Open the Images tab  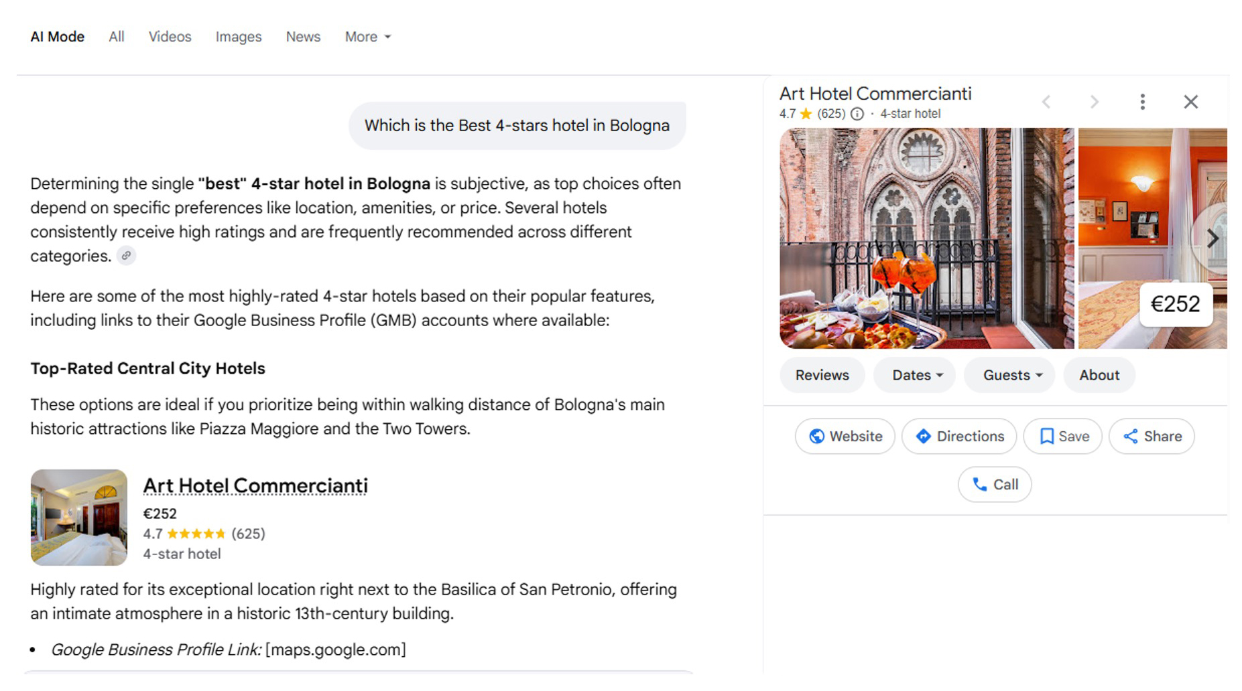point(238,37)
